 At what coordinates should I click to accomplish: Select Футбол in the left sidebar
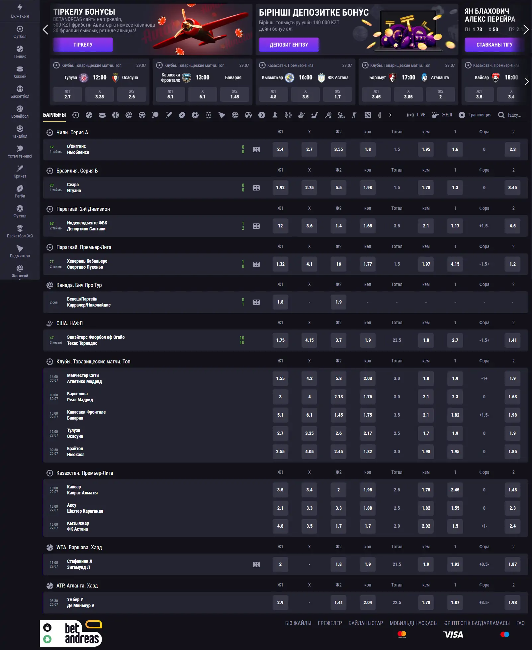20,32
